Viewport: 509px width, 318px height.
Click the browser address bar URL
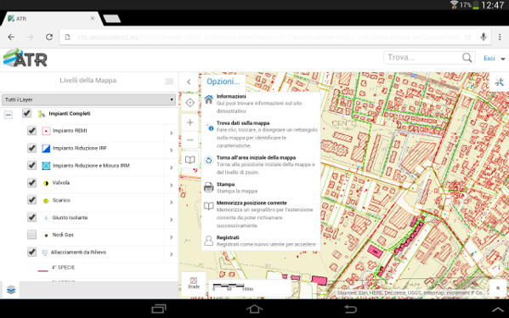(268, 37)
